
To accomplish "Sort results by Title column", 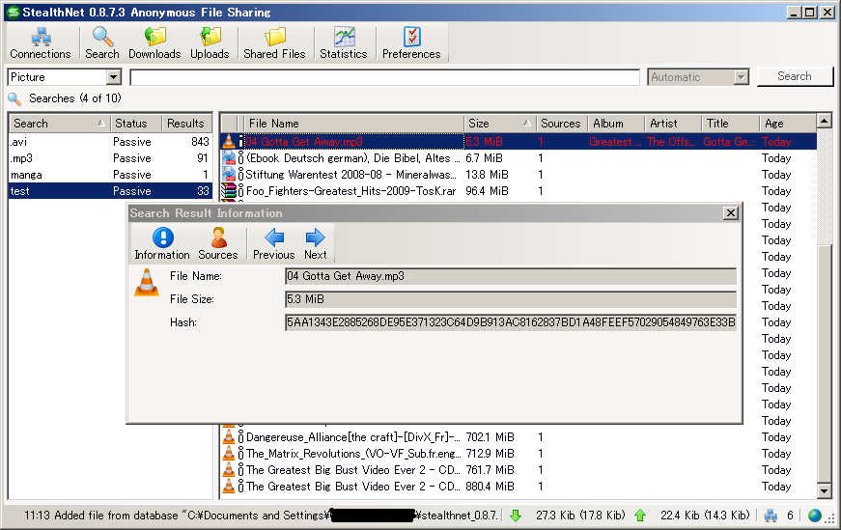I will [730, 124].
